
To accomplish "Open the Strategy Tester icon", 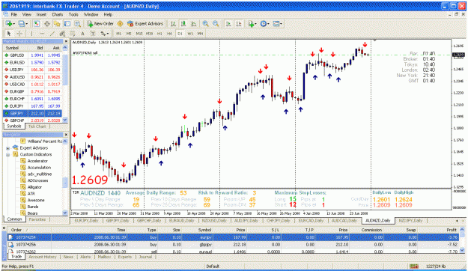I will click(78, 23).
